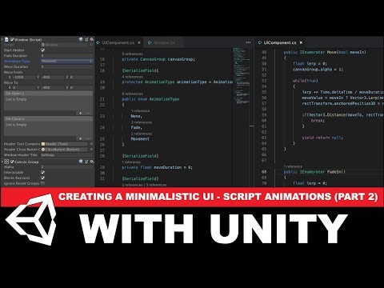
Task: Remove a listener from the On Open event
Action: coord(88,113)
